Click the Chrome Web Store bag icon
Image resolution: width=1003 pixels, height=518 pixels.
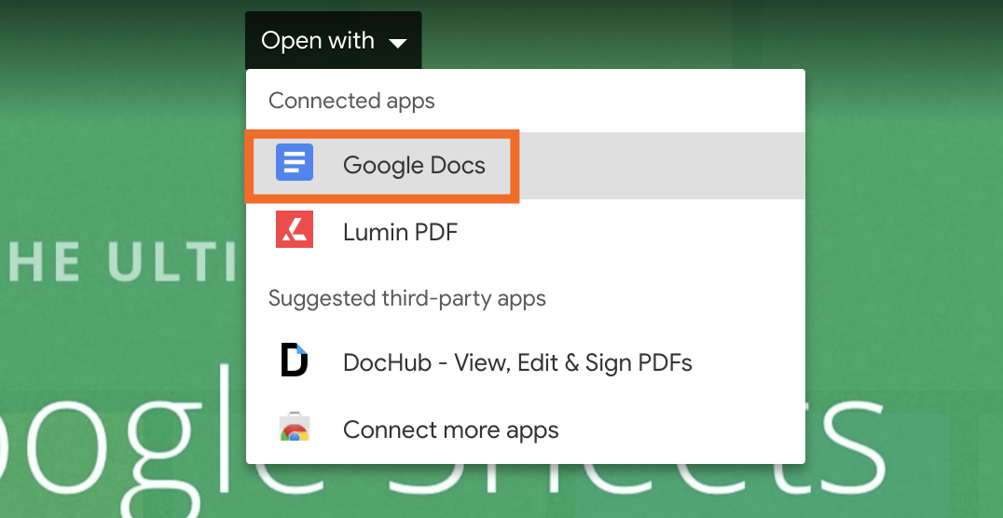click(x=295, y=429)
